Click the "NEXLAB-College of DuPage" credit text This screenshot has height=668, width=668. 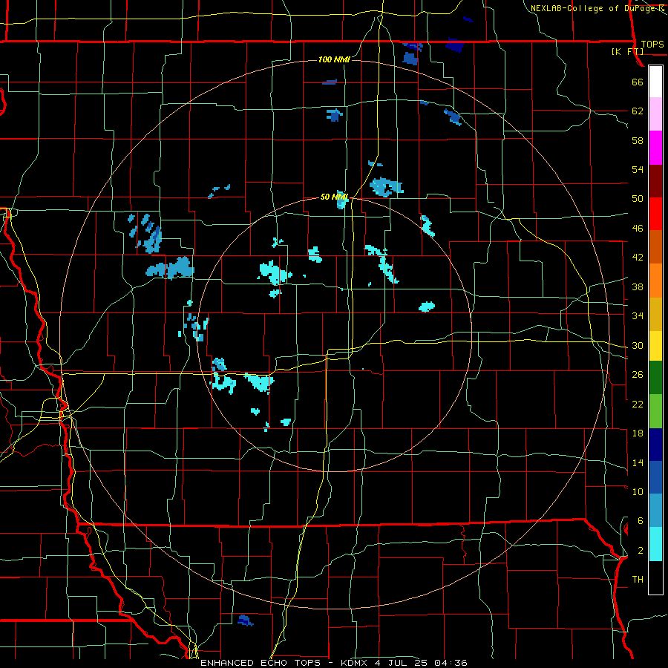pyautogui.click(x=592, y=8)
